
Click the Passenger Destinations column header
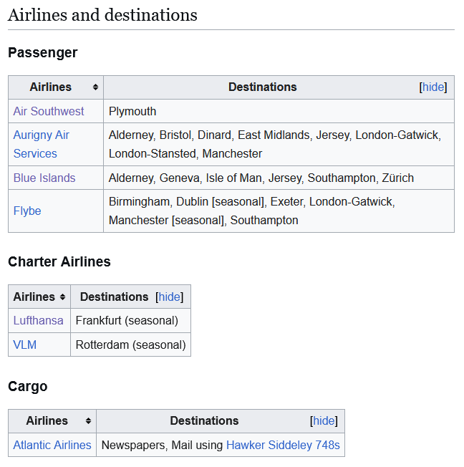(x=262, y=87)
